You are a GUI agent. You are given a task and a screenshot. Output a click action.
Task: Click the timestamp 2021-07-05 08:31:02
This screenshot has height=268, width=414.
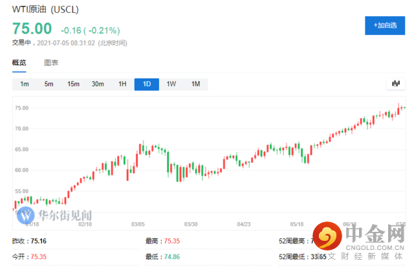point(66,43)
